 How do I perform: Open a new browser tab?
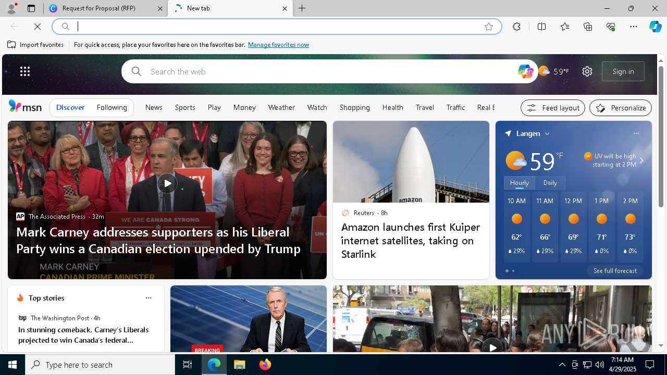pos(302,8)
